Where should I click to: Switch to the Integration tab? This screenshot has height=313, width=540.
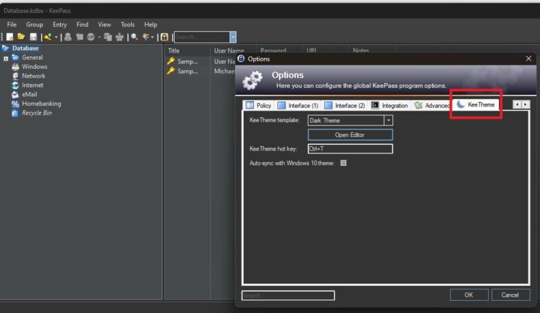pyautogui.click(x=390, y=105)
